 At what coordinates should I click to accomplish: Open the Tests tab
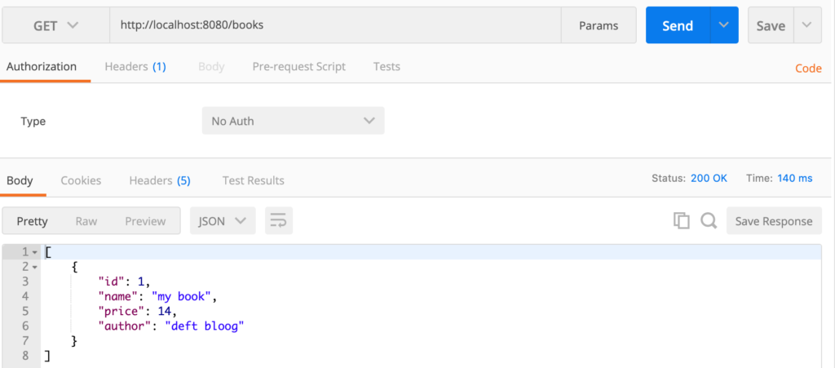pyautogui.click(x=387, y=67)
